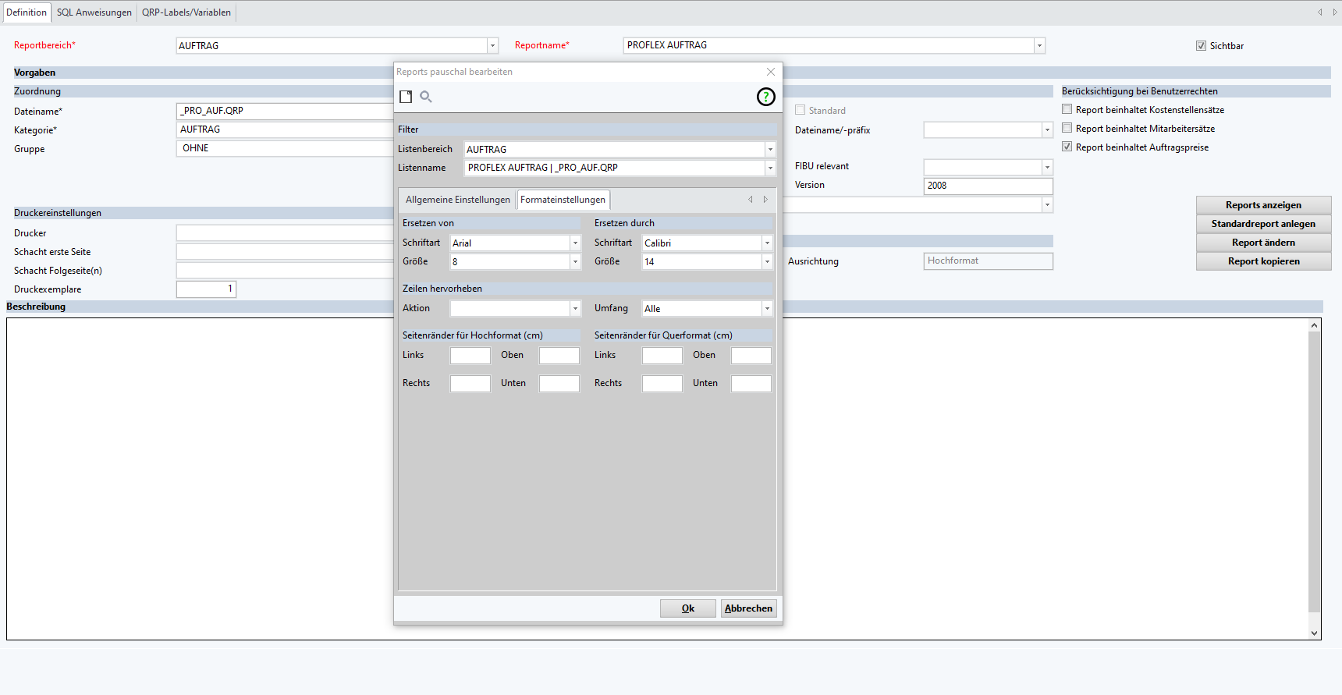1342x695 pixels.
Task: Close the Reports pauschal bearbeiten dialog
Action: pyautogui.click(x=771, y=72)
